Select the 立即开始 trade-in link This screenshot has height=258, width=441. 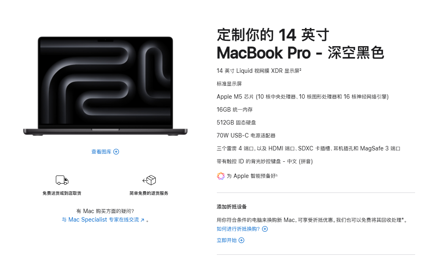click(227, 240)
